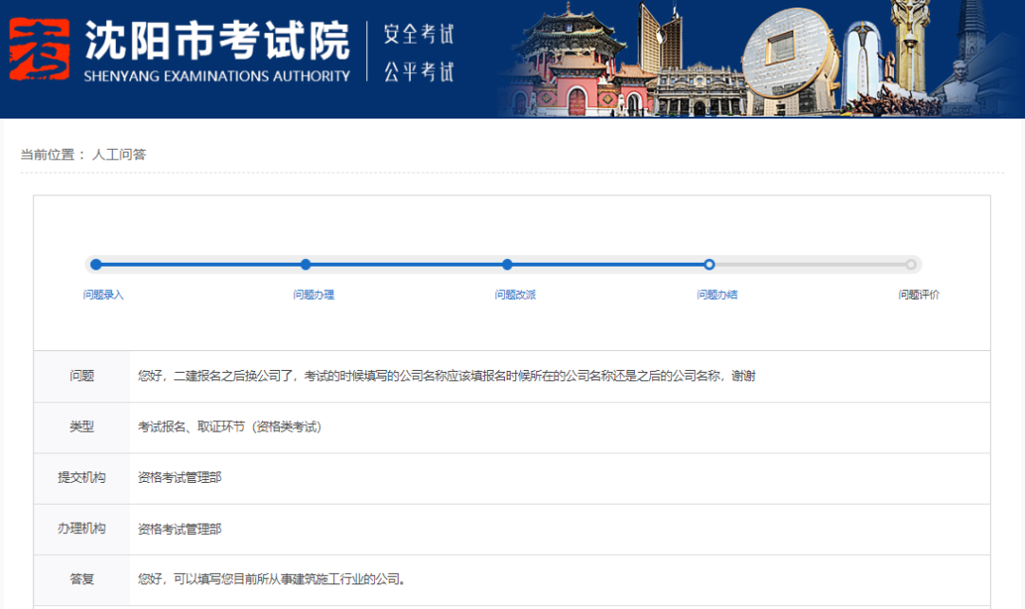Click the question text about 二建报名之后换公司
Image resolution: width=1025 pixels, height=609 pixels.
[x=446, y=377]
